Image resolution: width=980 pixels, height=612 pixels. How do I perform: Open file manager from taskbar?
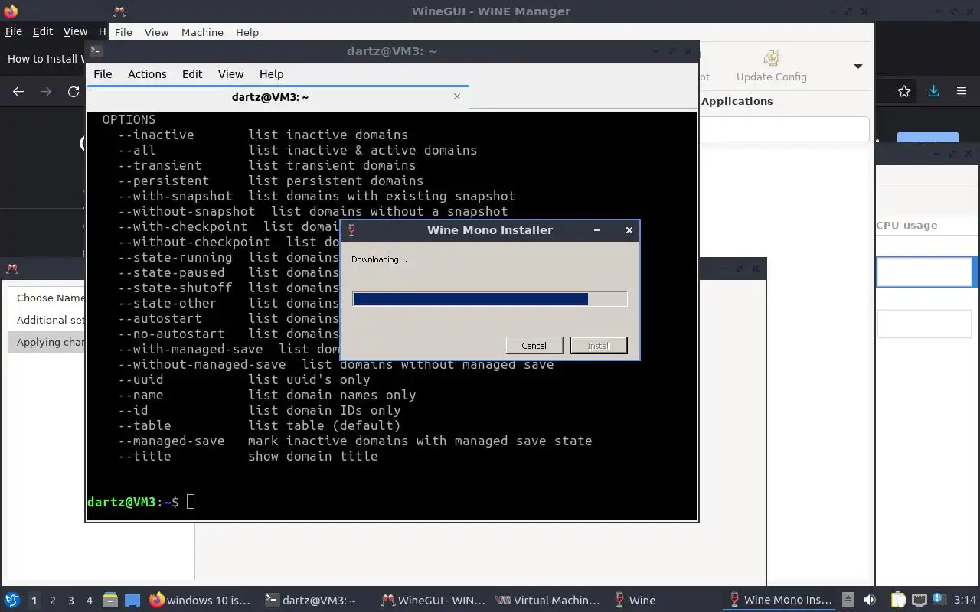coord(110,601)
